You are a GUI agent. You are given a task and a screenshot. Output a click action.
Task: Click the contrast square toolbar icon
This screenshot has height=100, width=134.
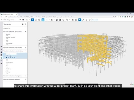coord(39,20)
